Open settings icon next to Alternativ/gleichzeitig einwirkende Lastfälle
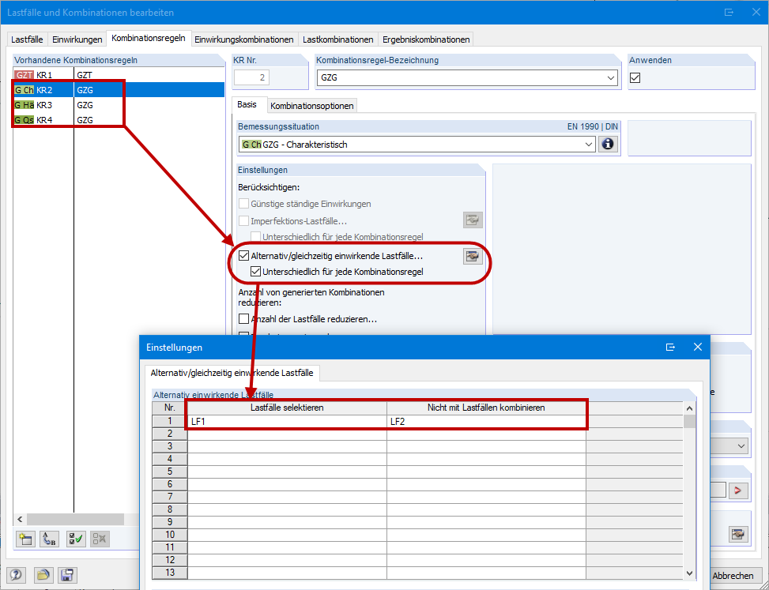Viewport: 769px width, 590px height. [473, 255]
